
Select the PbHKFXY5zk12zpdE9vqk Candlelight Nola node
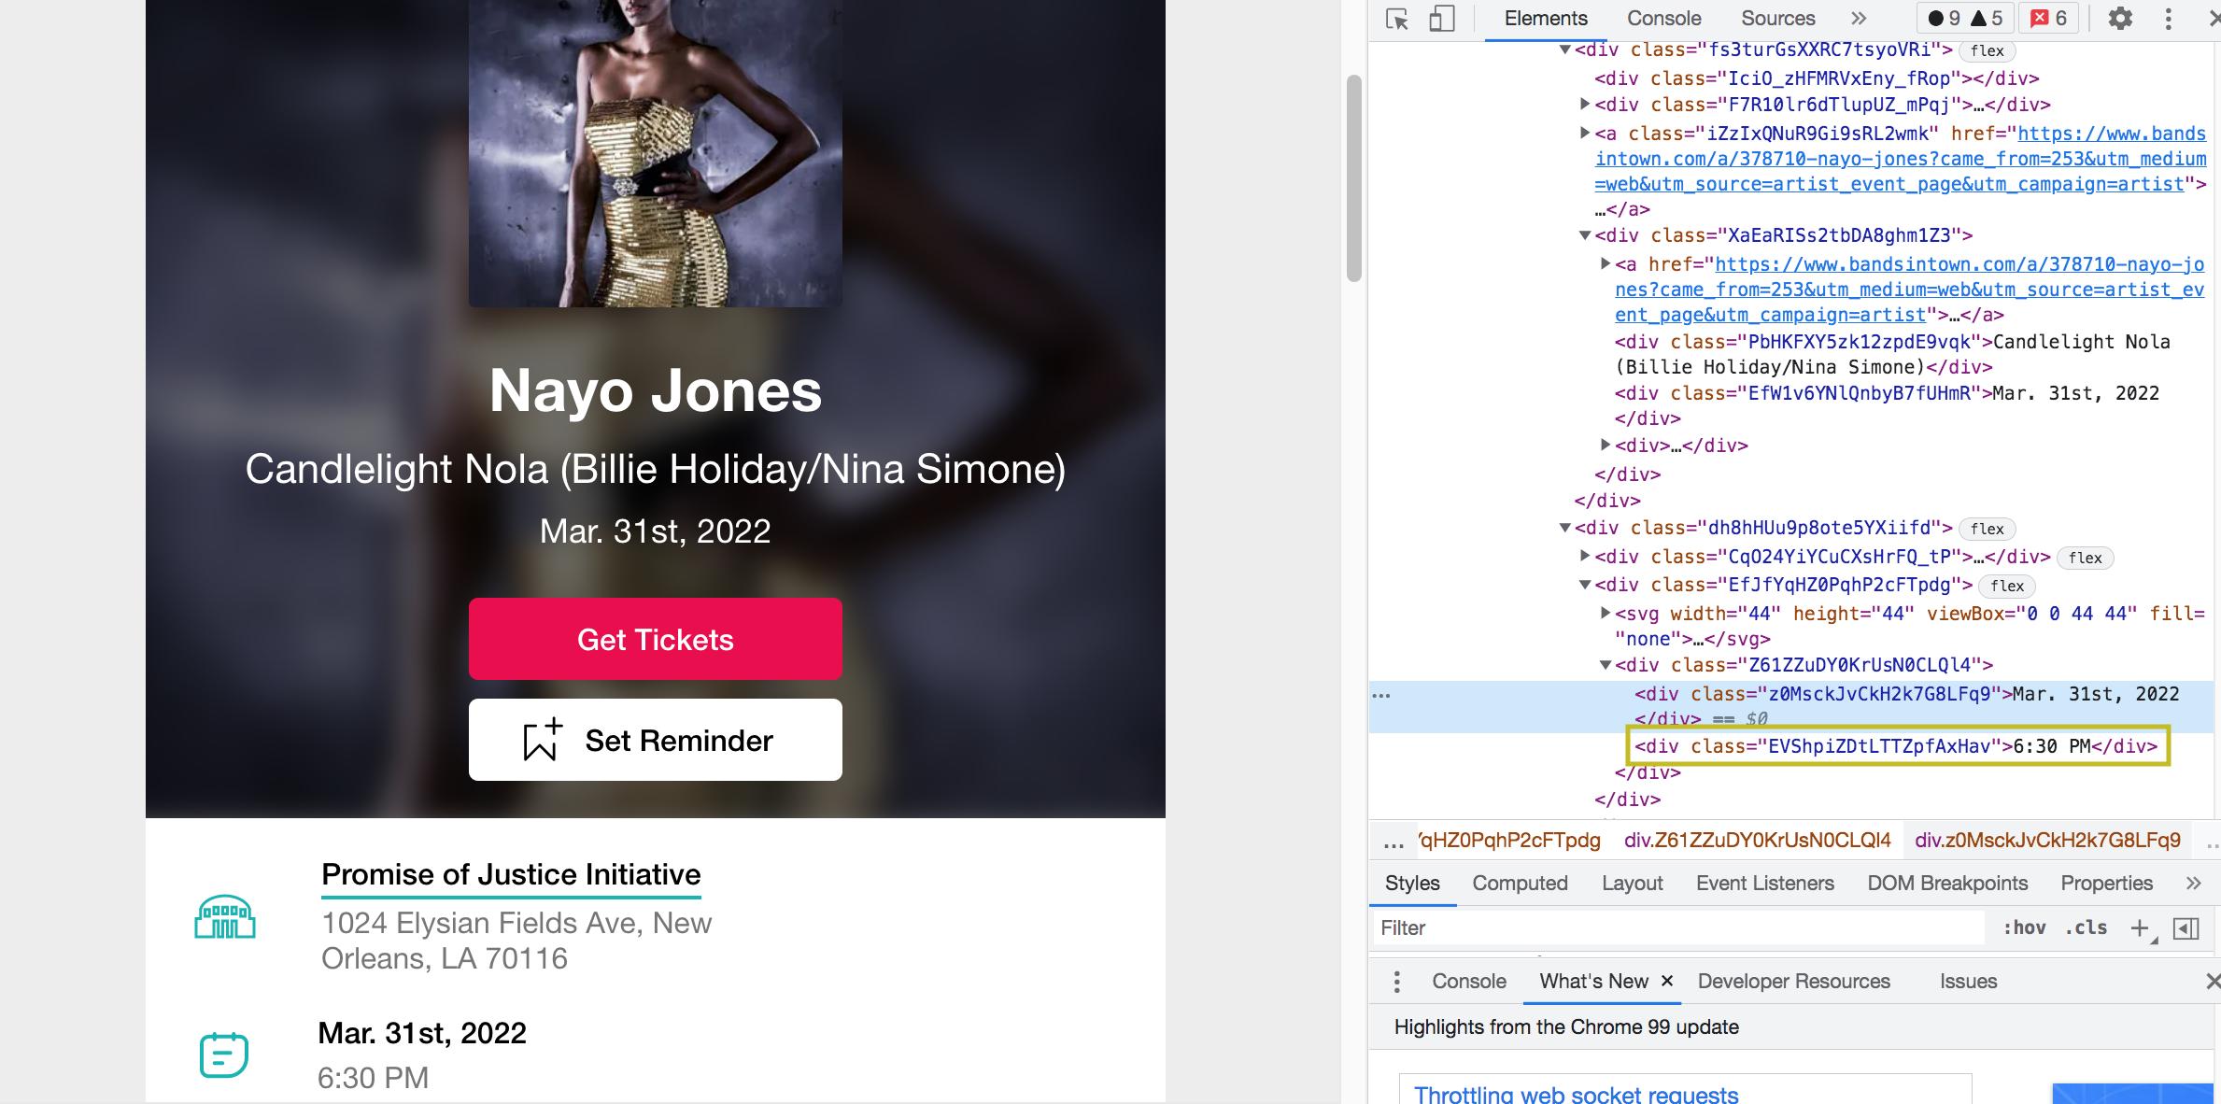(1892, 354)
